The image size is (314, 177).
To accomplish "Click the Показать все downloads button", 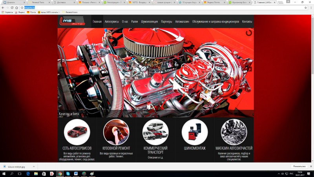I will coord(299,166).
